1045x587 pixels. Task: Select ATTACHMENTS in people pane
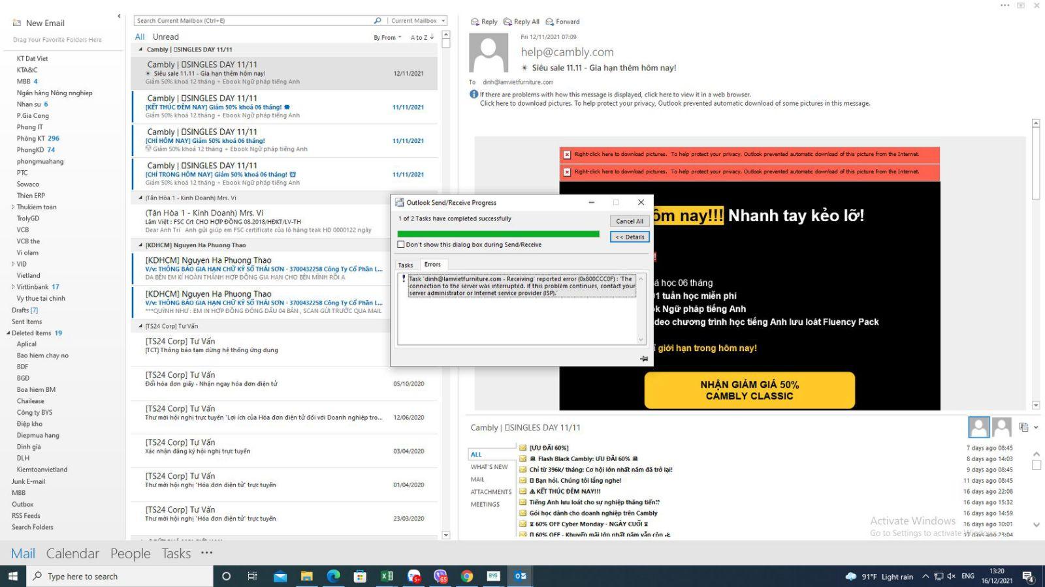(x=491, y=492)
